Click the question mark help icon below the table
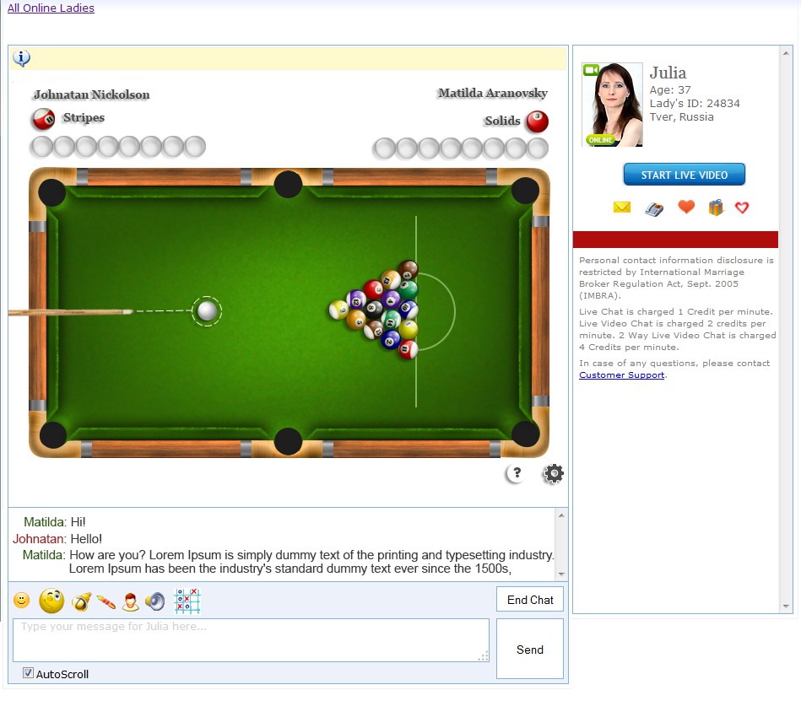The height and width of the screenshot is (717, 801). pos(517,473)
